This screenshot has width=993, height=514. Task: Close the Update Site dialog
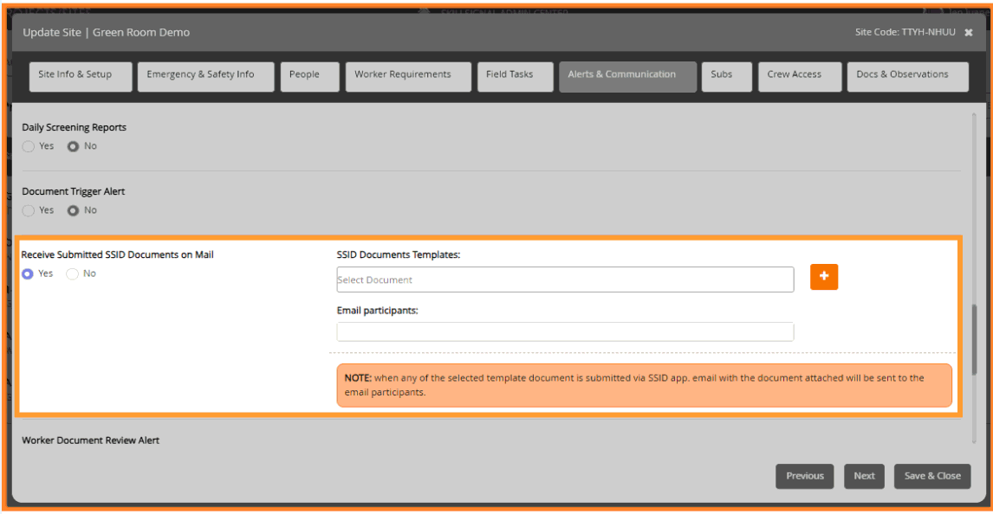pos(968,31)
